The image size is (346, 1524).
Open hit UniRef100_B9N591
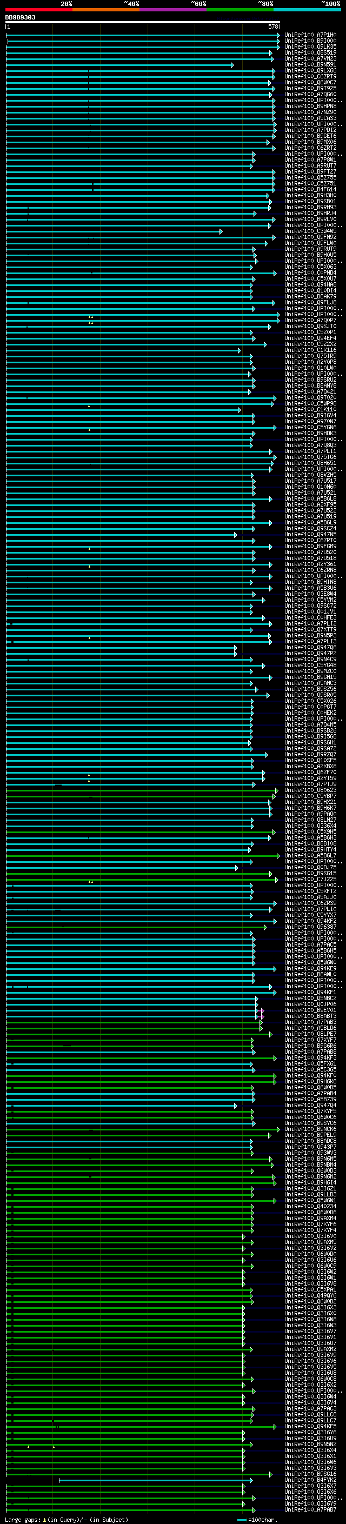coord(310,64)
